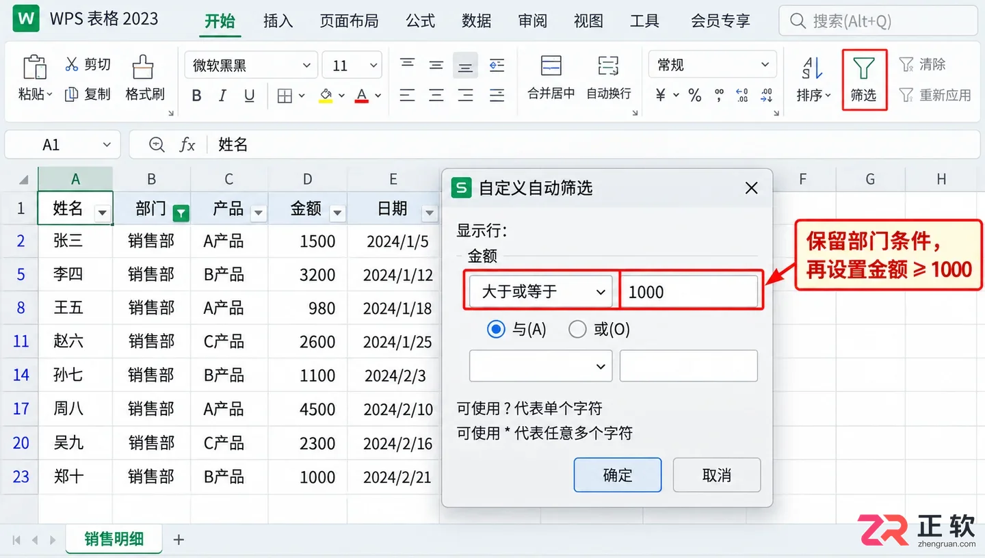
Task: Click the Paste (粘贴) icon
Action: tap(34, 67)
